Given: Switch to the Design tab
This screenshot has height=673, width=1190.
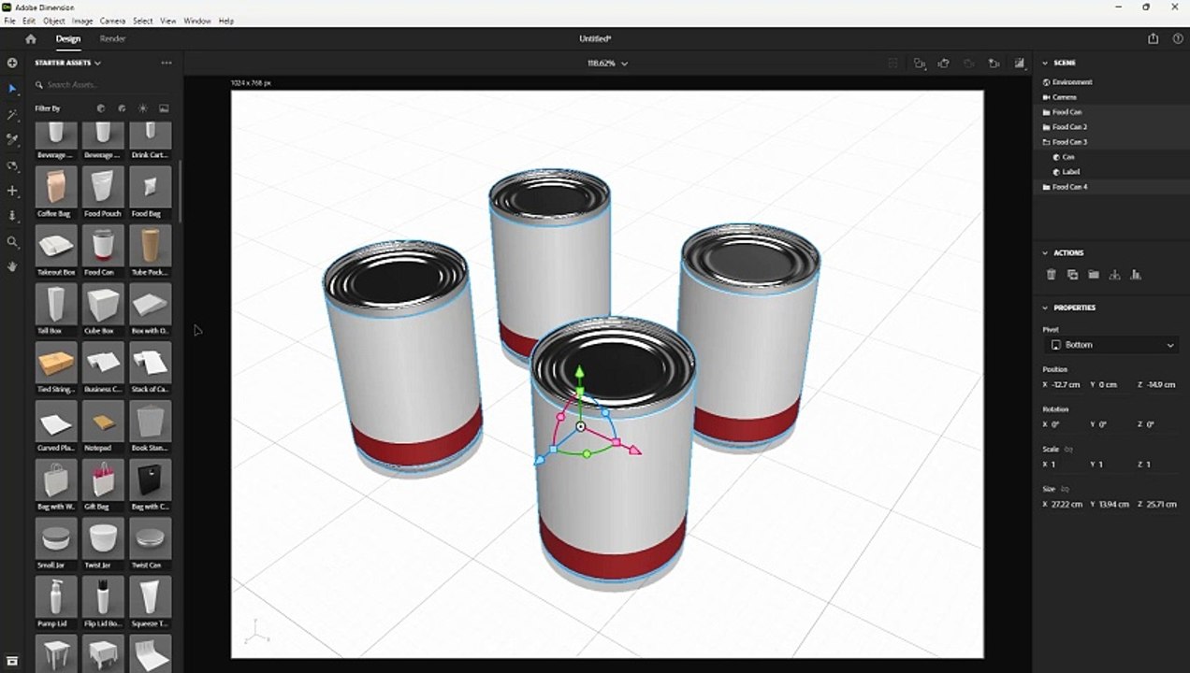Looking at the screenshot, I should 68,38.
